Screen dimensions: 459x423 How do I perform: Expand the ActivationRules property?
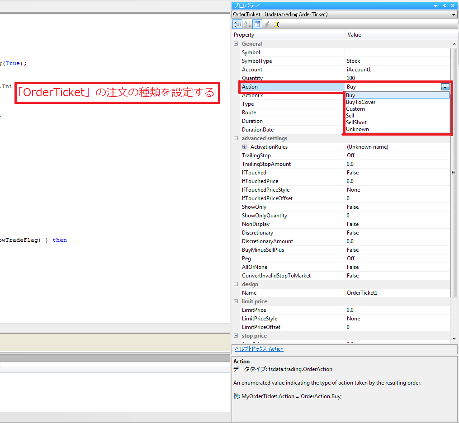point(245,146)
